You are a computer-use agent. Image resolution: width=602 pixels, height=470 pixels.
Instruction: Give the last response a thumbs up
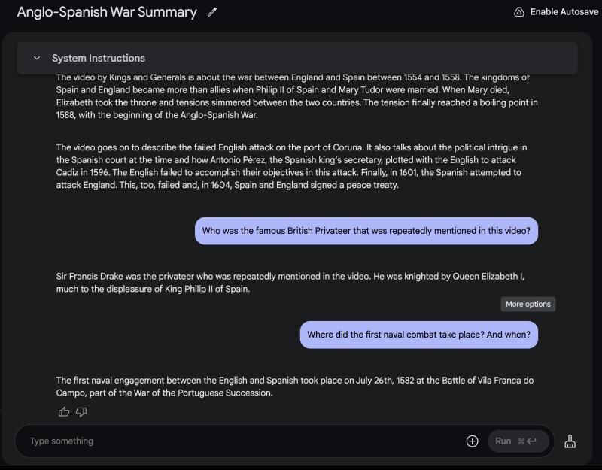tap(64, 411)
